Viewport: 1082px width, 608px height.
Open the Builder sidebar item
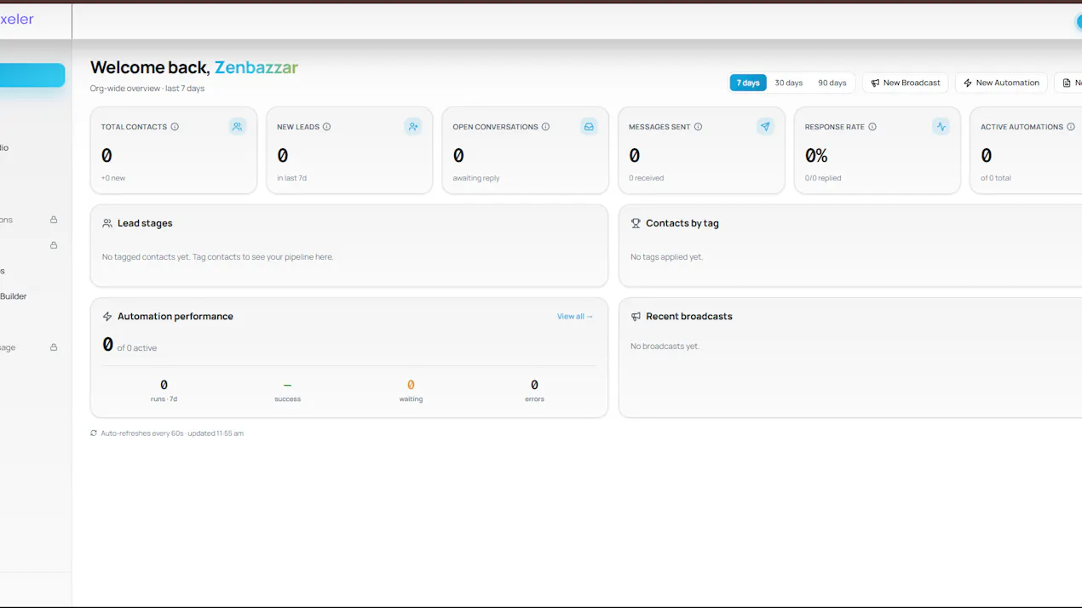14,296
